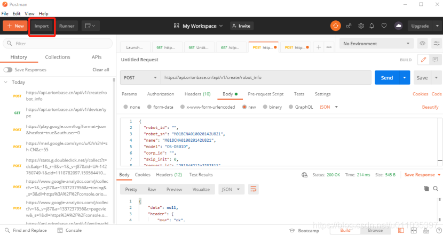
Task: Open the help question mark icon
Action: tap(439, 231)
